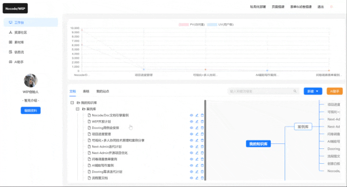Collapse the 案例库 tree folder
This screenshot has width=347, height=187.
click(x=77, y=109)
